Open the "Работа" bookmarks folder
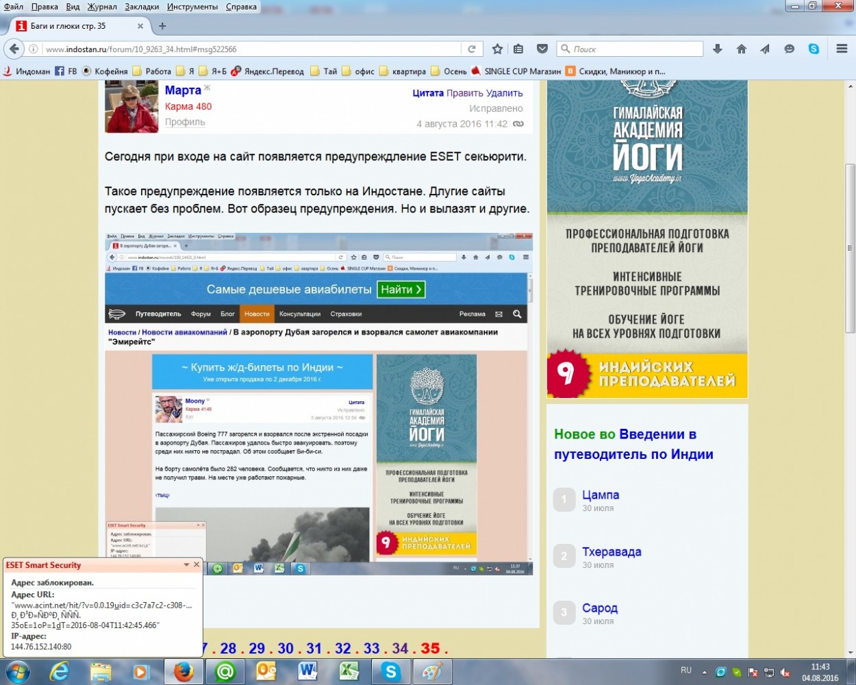The width and height of the screenshot is (856, 685). coord(158,71)
